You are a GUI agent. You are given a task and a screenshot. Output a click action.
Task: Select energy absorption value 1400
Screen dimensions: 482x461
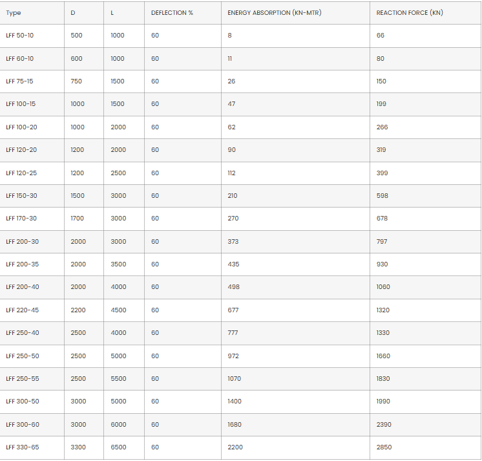pos(235,402)
